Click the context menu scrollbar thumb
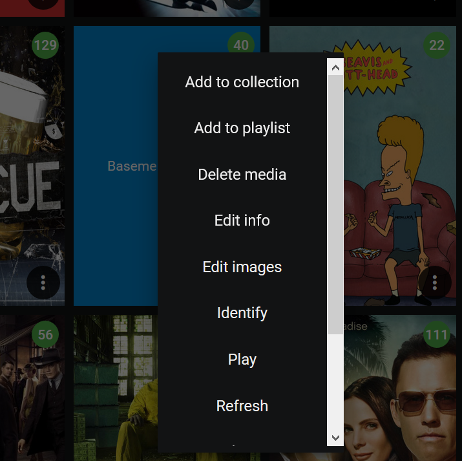Viewport: 462px width, 461px height. 335,205
